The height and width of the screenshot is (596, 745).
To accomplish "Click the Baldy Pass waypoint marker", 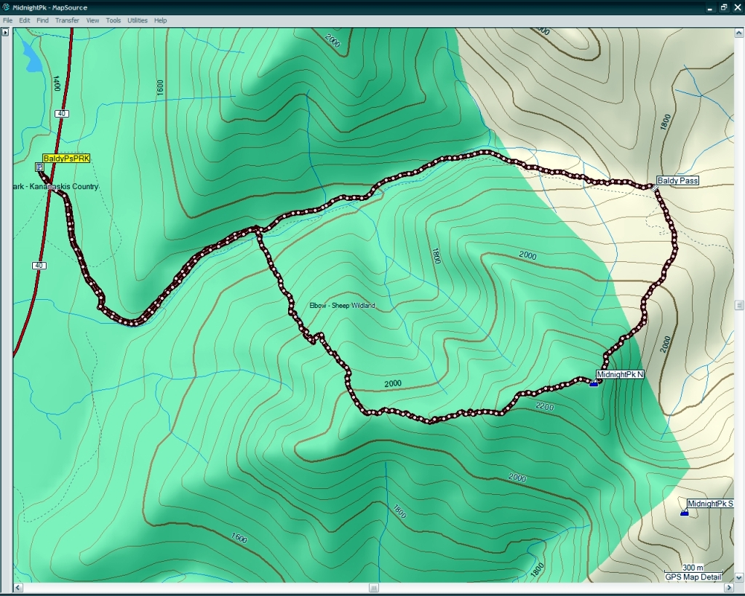I will (x=655, y=188).
